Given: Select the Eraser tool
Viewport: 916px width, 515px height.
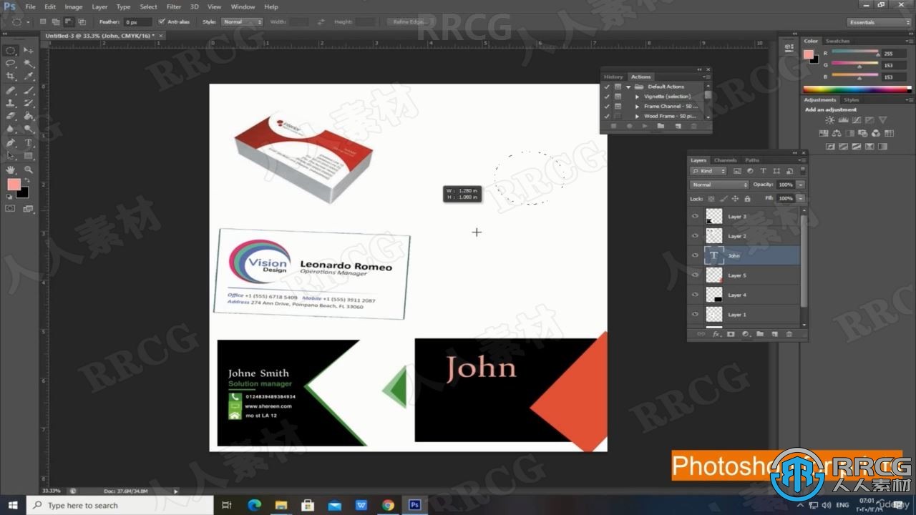Looking at the screenshot, I should coord(11,116).
